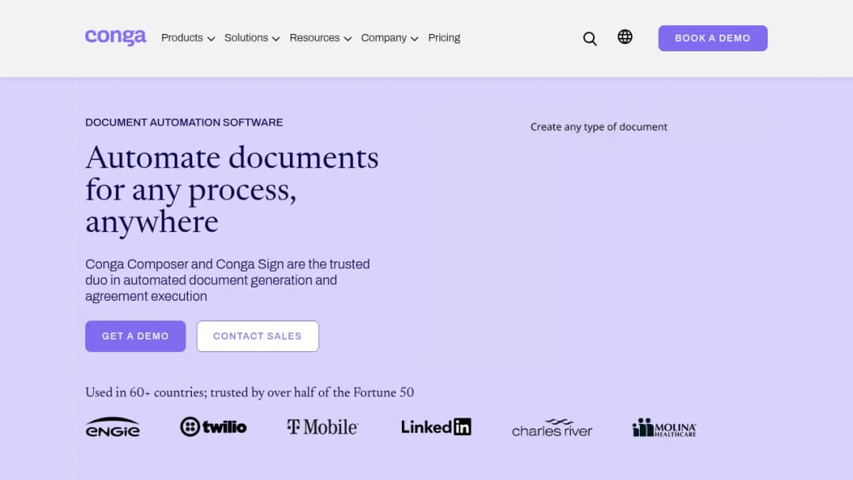Viewport: 853px width, 480px height.
Task: Click the T-Mobile logo
Action: click(322, 427)
